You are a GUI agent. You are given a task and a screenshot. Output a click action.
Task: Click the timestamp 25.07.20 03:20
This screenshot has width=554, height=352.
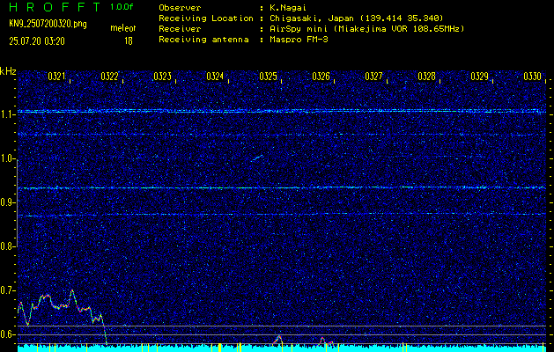[37, 41]
